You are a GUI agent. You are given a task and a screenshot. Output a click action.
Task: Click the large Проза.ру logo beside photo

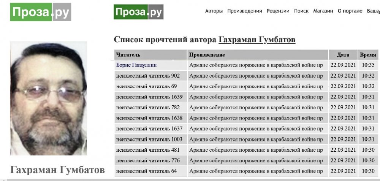coord(41,12)
